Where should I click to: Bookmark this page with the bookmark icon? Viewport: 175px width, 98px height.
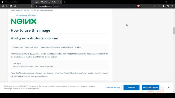pos(32,6)
